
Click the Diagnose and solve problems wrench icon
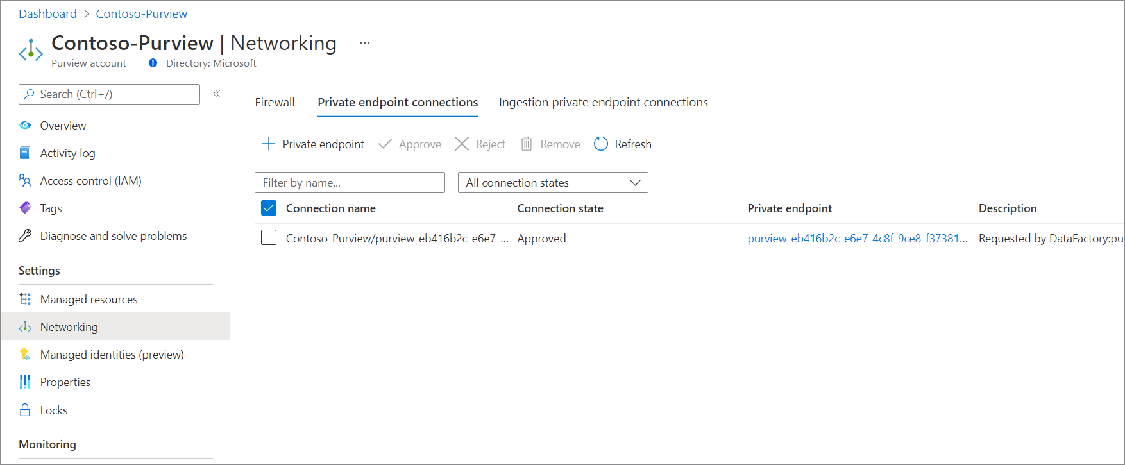click(x=25, y=235)
